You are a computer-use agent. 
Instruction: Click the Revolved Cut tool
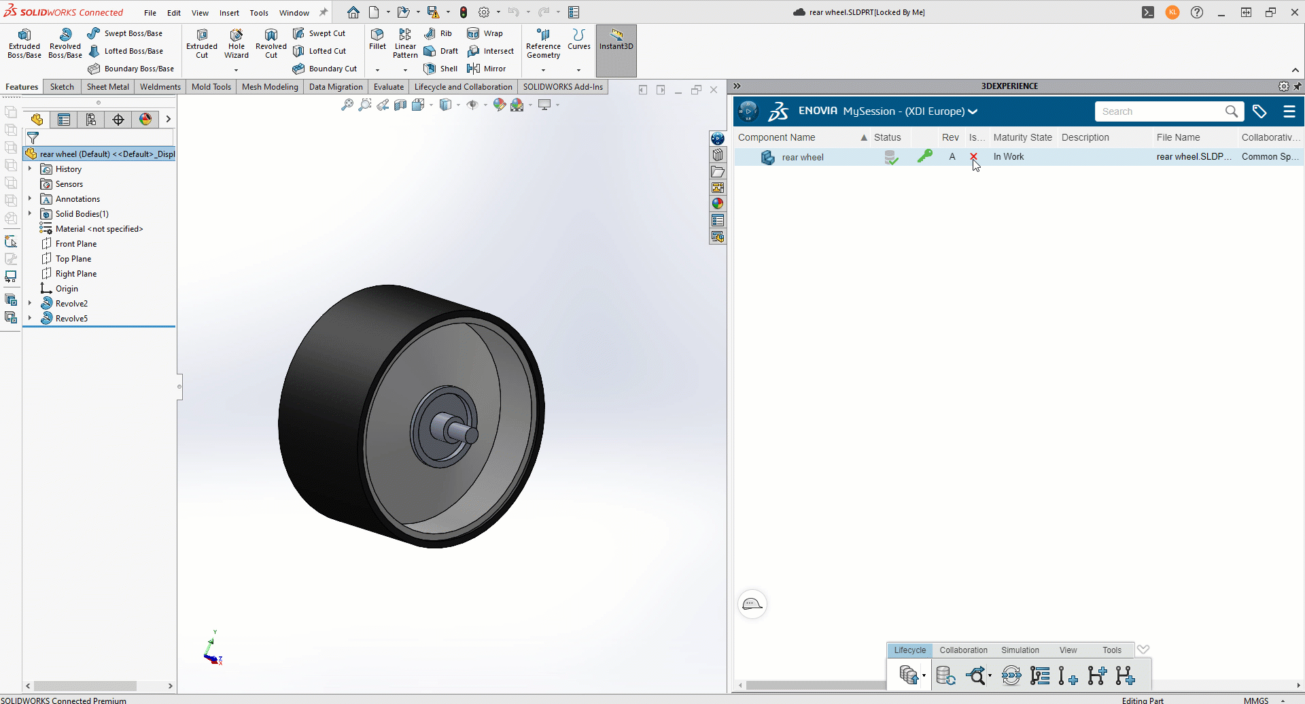click(271, 43)
